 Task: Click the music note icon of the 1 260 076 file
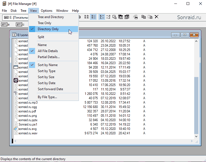(x=16, y=94)
